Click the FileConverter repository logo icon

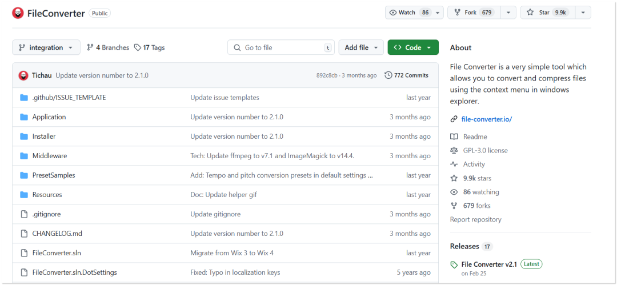coord(18,13)
